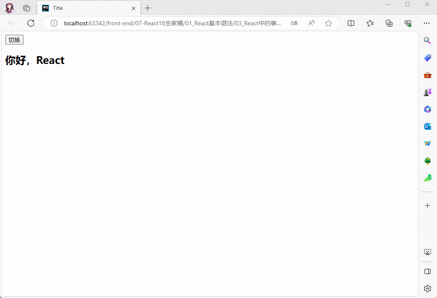The height and width of the screenshot is (298, 437).
Task: Toggle sidebar visibility with the panel icon
Action: [x=427, y=271]
